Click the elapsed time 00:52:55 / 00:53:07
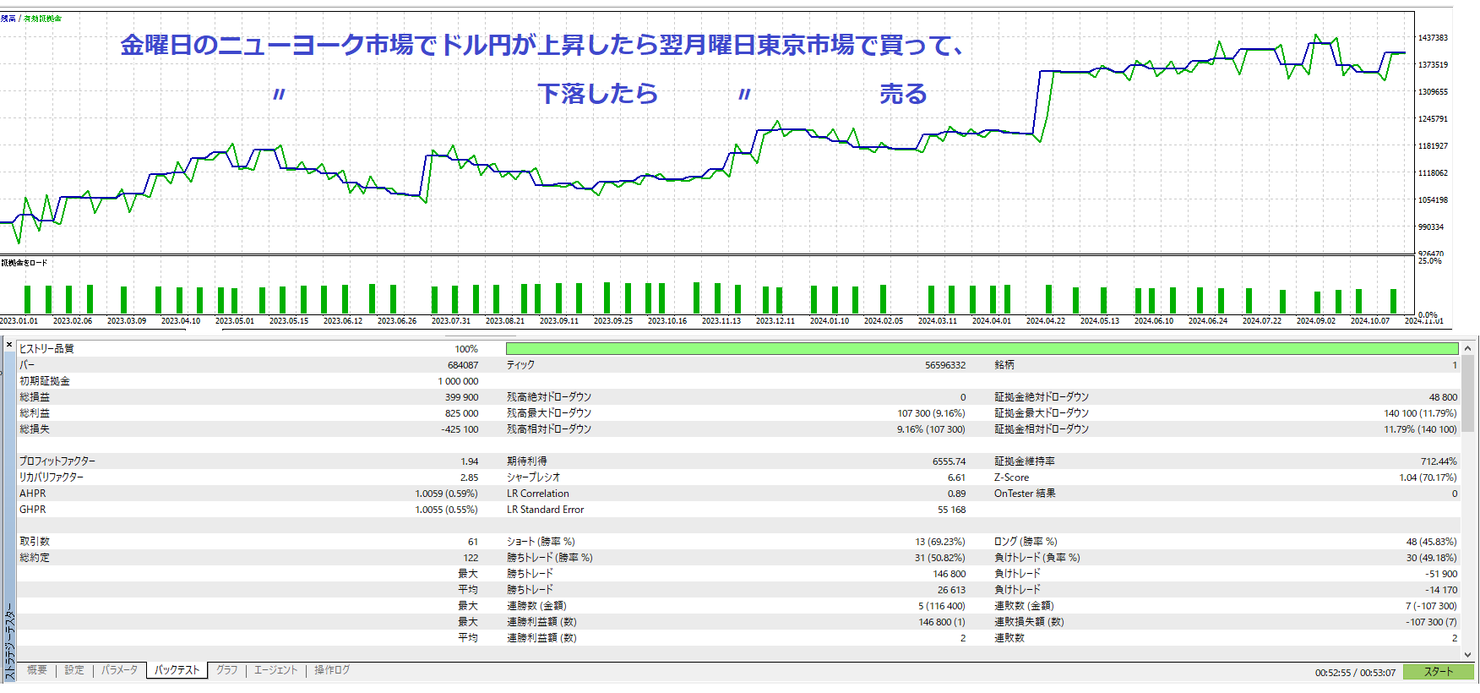 (x=1355, y=673)
